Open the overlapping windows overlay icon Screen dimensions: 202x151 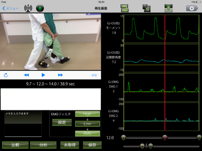146,8
